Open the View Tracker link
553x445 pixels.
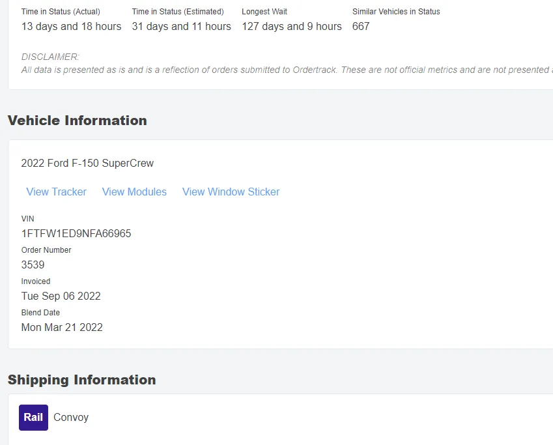click(x=56, y=192)
